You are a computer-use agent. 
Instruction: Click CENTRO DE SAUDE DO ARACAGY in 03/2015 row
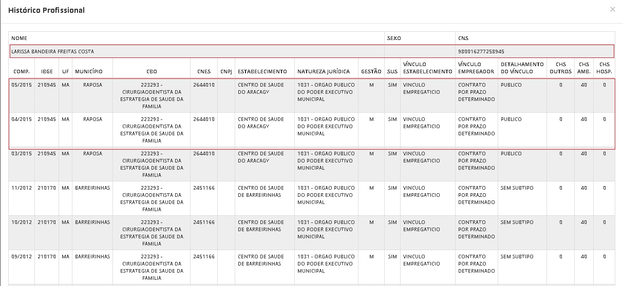(x=261, y=157)
